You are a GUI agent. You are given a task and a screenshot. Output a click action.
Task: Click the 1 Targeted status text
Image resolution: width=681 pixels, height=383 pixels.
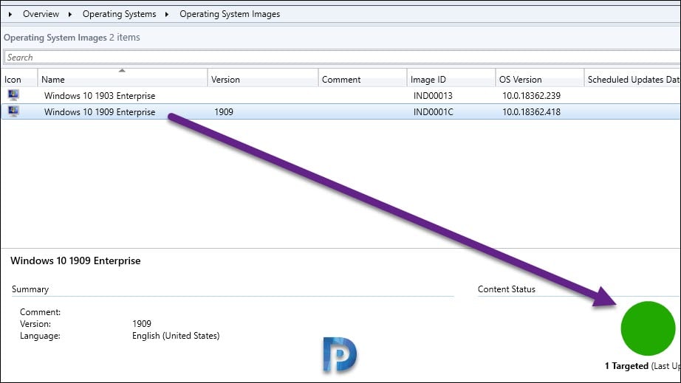pos(626,366)
